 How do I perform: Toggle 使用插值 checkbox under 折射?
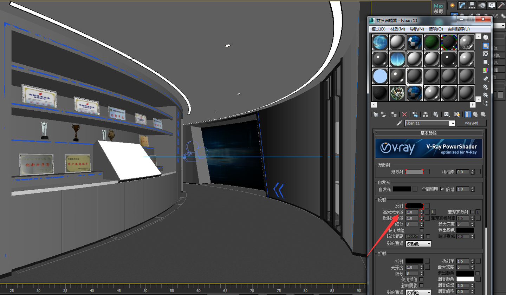[421, 279]
